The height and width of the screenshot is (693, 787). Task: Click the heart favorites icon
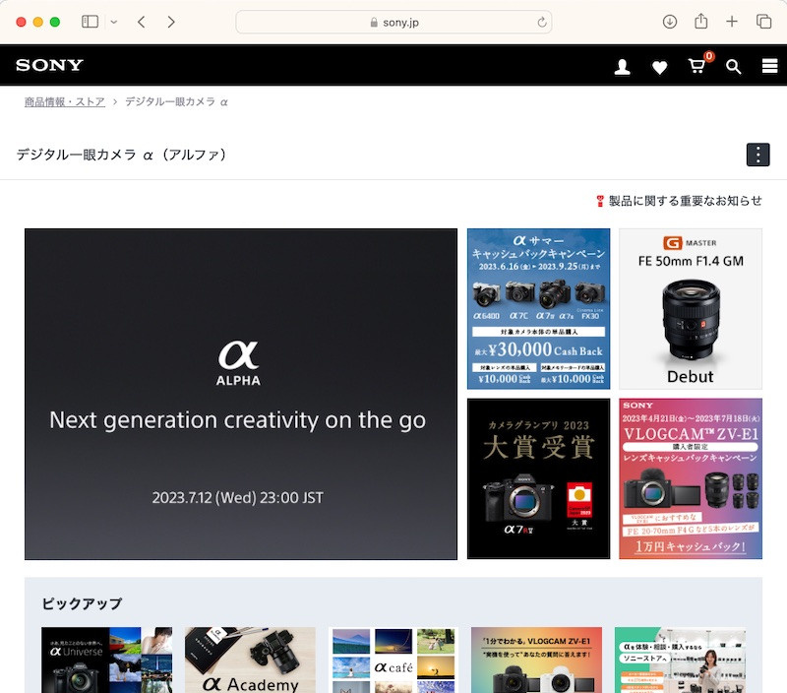point(659,67)
